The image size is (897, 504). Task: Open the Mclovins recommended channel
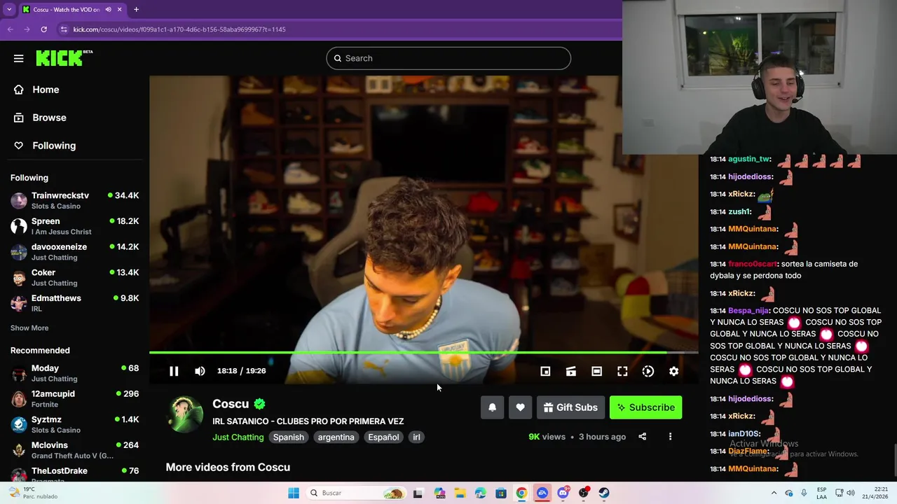(x=74, y=450)
